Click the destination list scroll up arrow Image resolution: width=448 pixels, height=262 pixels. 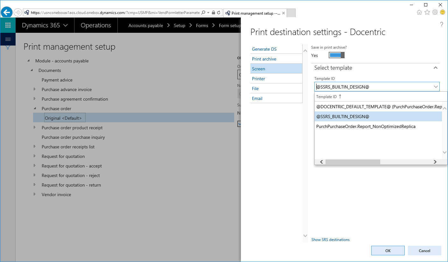point(305,51)
